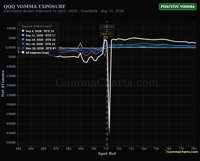Toggle the 'Nov 20, 2026 · DTE 87' legend entry
200x161 pixels.
click(x=39, y=48)
